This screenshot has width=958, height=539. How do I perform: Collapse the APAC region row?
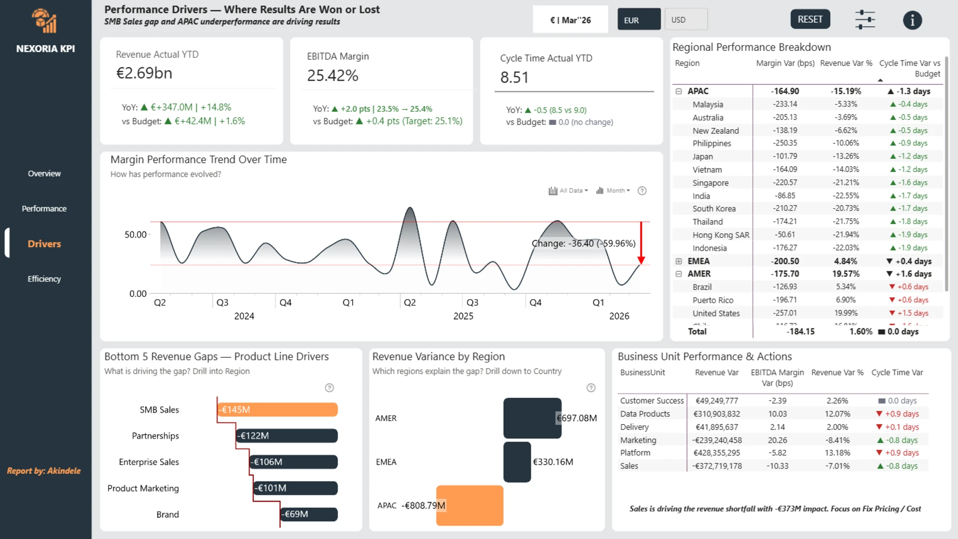pos(679,91)
